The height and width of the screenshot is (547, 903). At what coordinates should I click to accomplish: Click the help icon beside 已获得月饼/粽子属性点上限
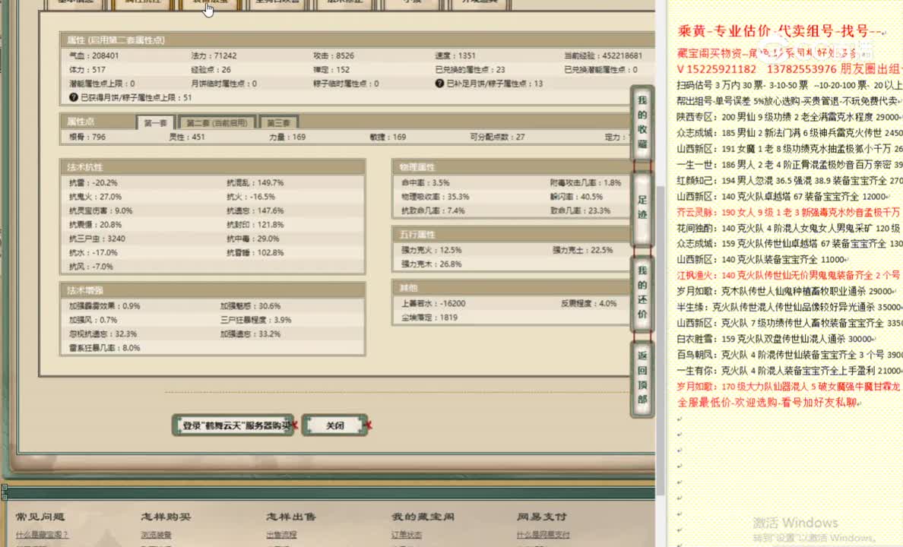click(73, 97)
